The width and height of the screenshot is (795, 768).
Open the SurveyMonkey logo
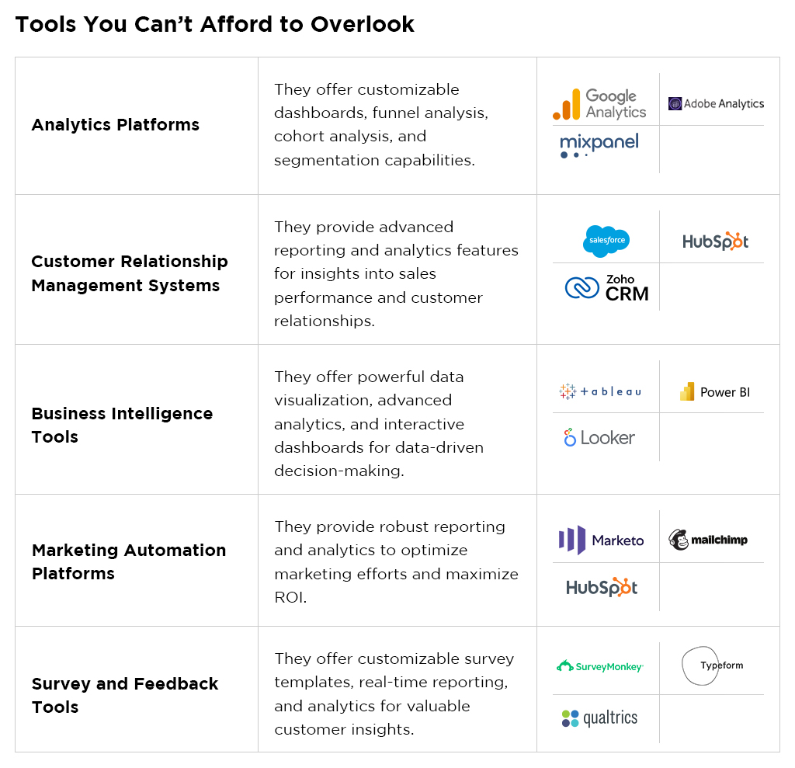point(600,666)
